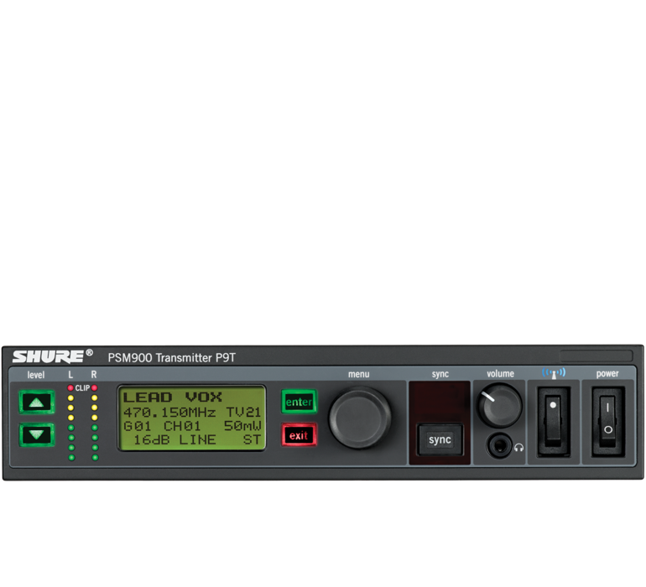Viewport: 646px width, 587px height.
Task: Click the red L clip LED
Action: 70,388
